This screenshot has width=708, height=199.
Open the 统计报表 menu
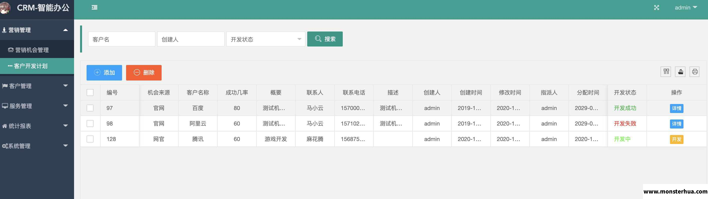37,126
